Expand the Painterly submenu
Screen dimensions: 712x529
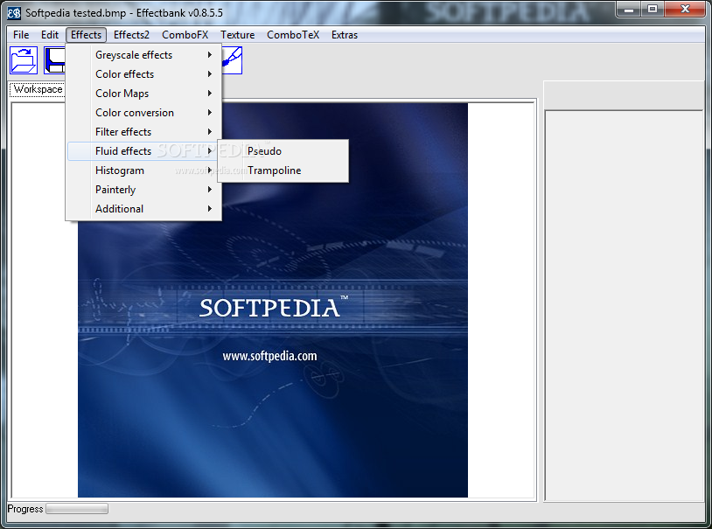(x=144, y=190)
